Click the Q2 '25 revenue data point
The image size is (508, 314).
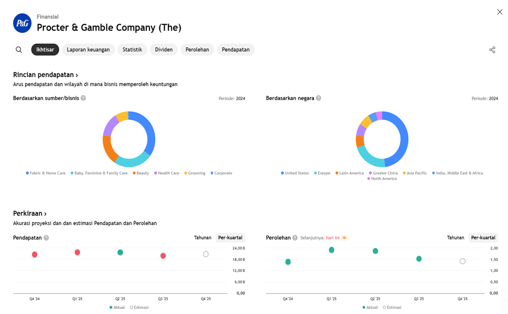point(120,252)
